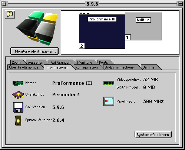This screenshot has width=185, height=150.
Task: Click the ProGraphics colored cubes logo
Action: [x=37, y=28]
